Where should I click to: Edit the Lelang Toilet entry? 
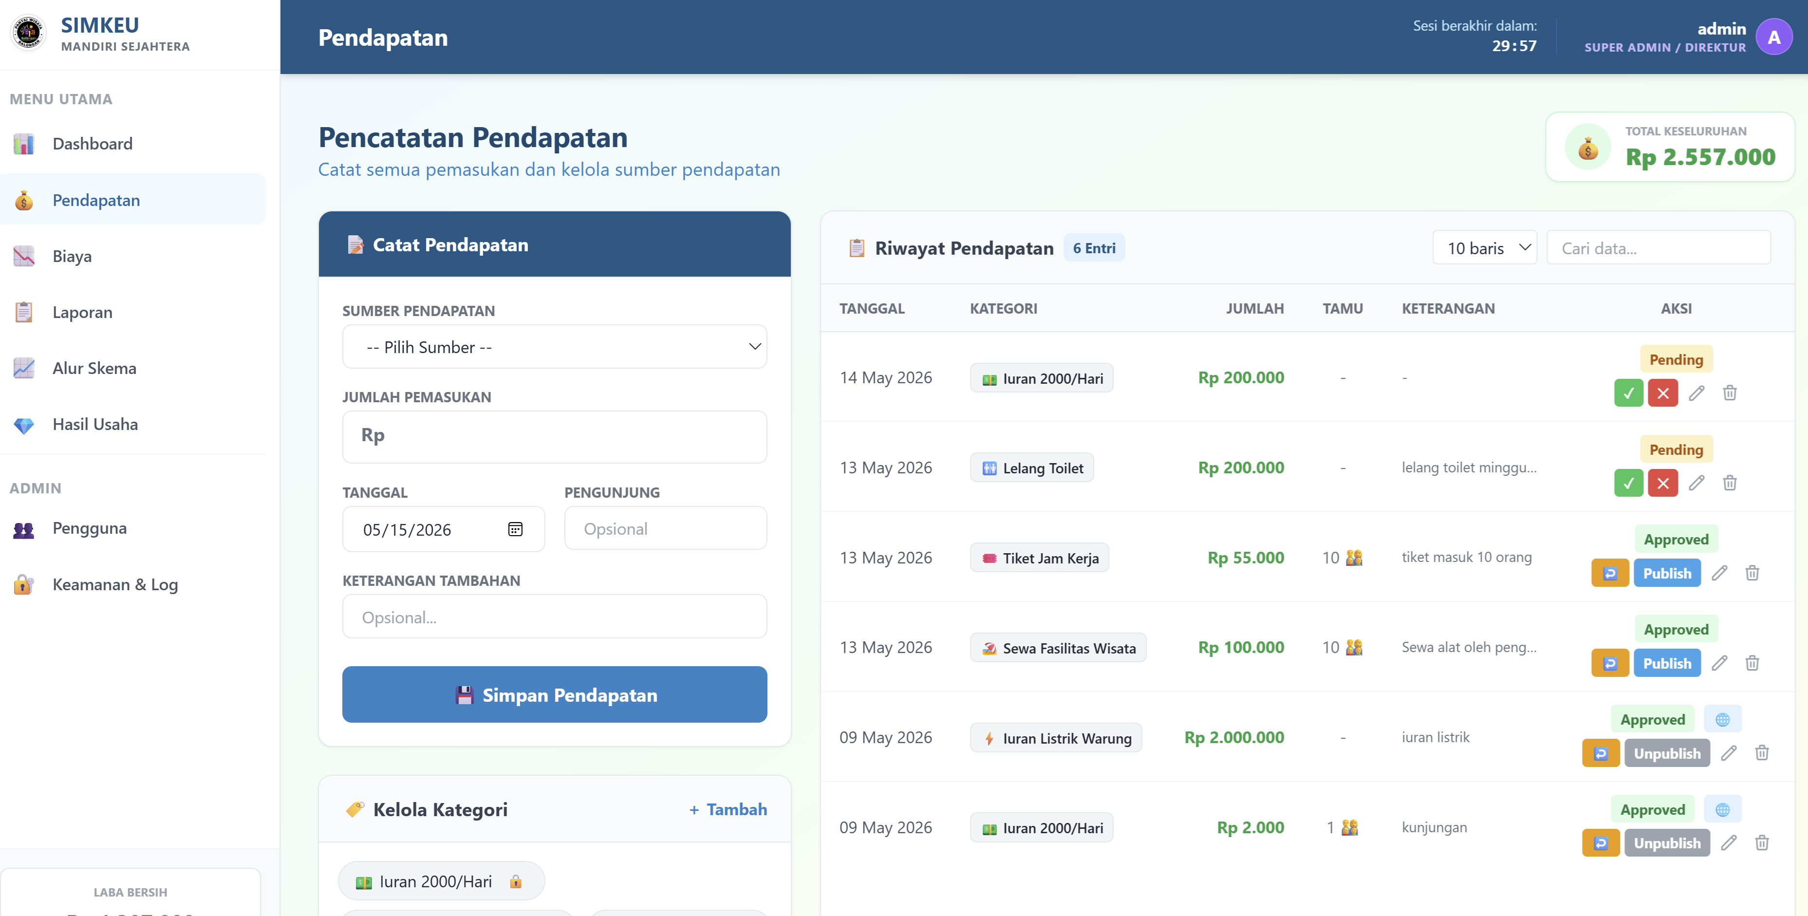point(1696,483)
